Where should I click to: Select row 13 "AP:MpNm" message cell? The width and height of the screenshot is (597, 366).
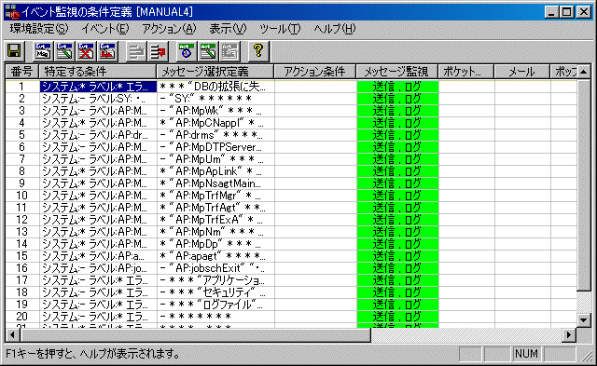coord(215,232)
